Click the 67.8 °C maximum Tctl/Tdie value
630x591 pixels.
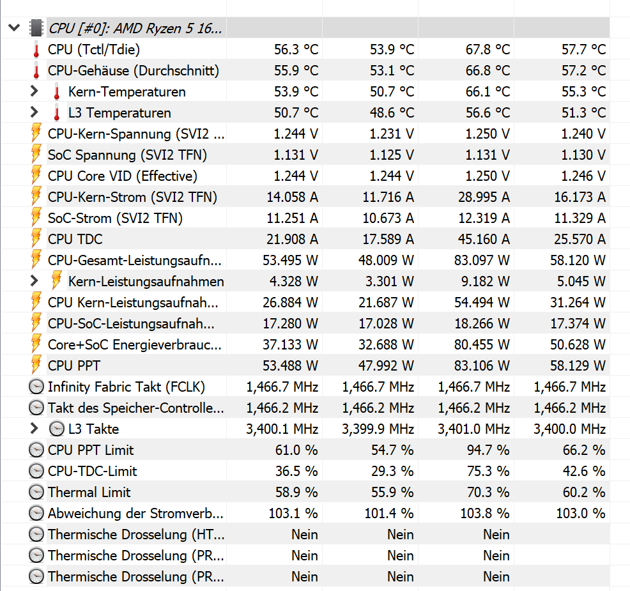488,49
